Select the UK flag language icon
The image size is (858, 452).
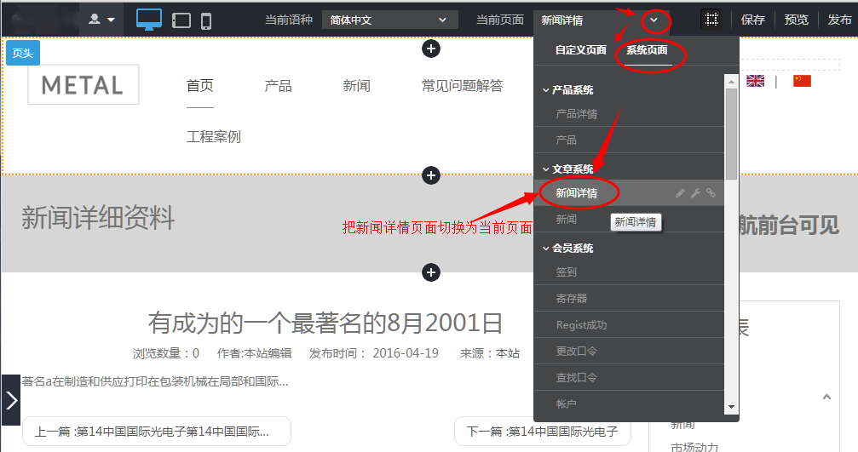[755, 81]
